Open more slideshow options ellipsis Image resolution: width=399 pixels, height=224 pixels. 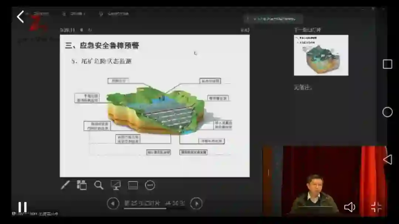(150, 185)
